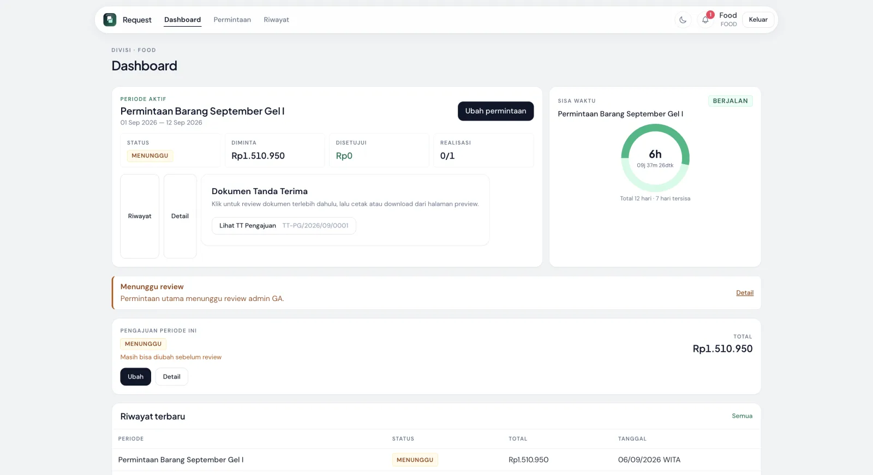Screen dimensions: 873x475
Task: Click the STATUS column header in history table
Action: pos(403,439)
